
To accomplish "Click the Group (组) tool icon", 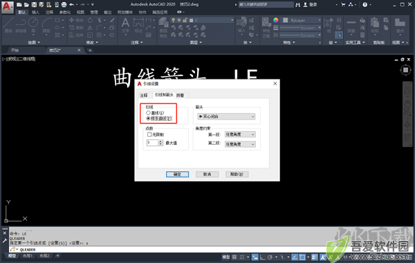I will pyautogui.click(x=329, y=26).
